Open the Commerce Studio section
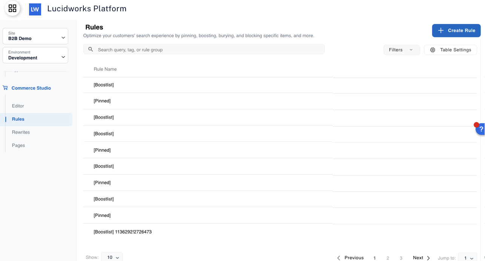Screen dimensions: 485x261 (31, 88)
